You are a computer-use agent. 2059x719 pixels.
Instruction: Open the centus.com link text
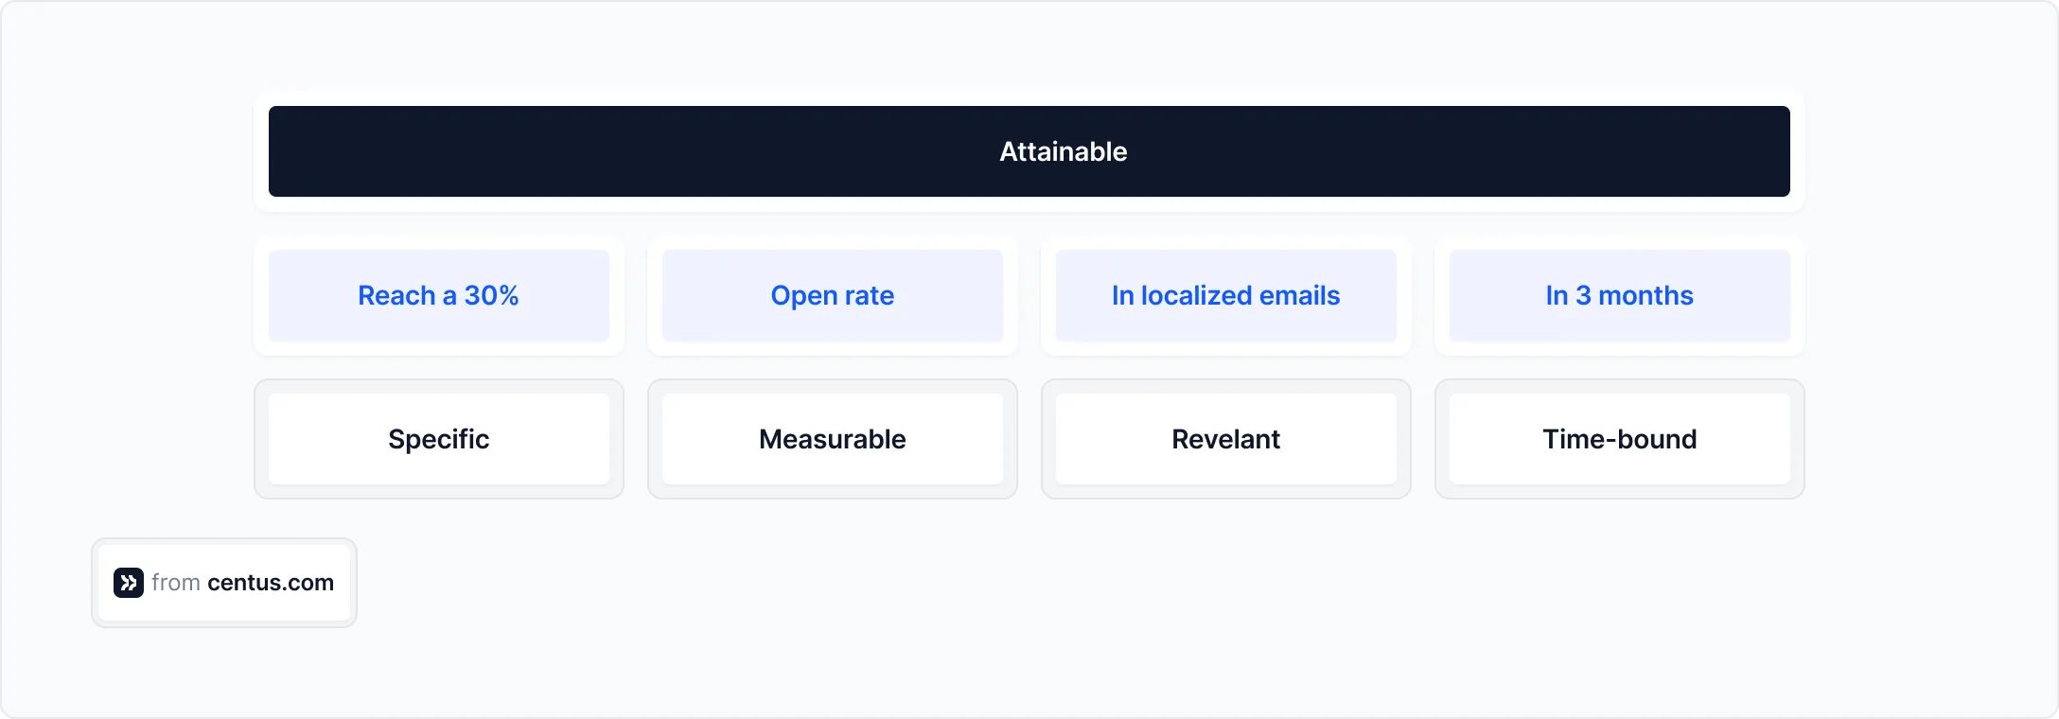click(x=271, y=583)
